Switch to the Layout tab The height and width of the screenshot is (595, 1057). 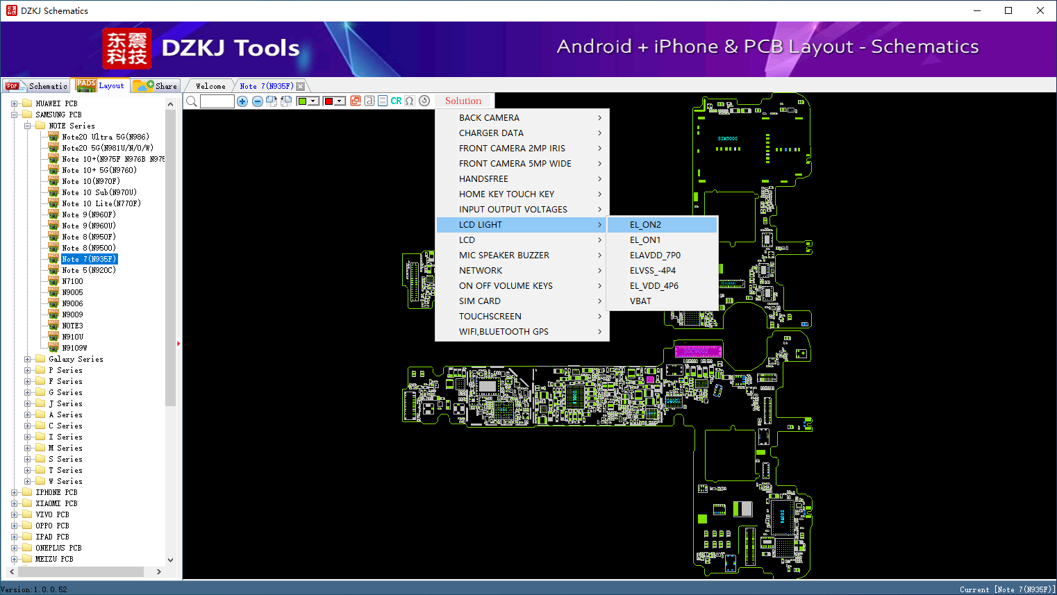101,85
